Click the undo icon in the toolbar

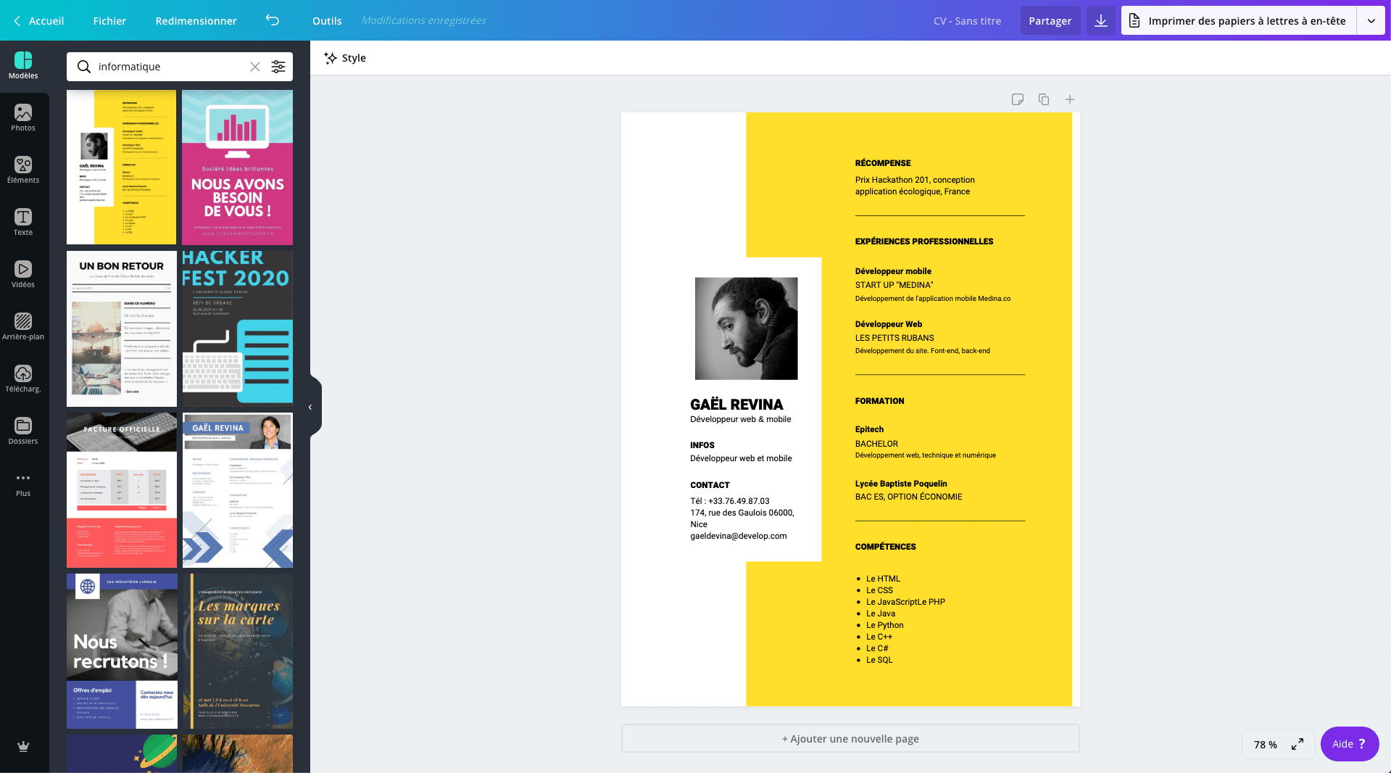[x=273, y=20]
